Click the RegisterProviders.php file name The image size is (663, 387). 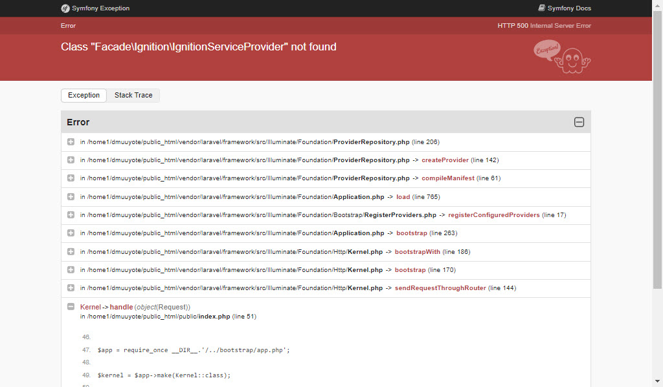(x=400, y=214)
